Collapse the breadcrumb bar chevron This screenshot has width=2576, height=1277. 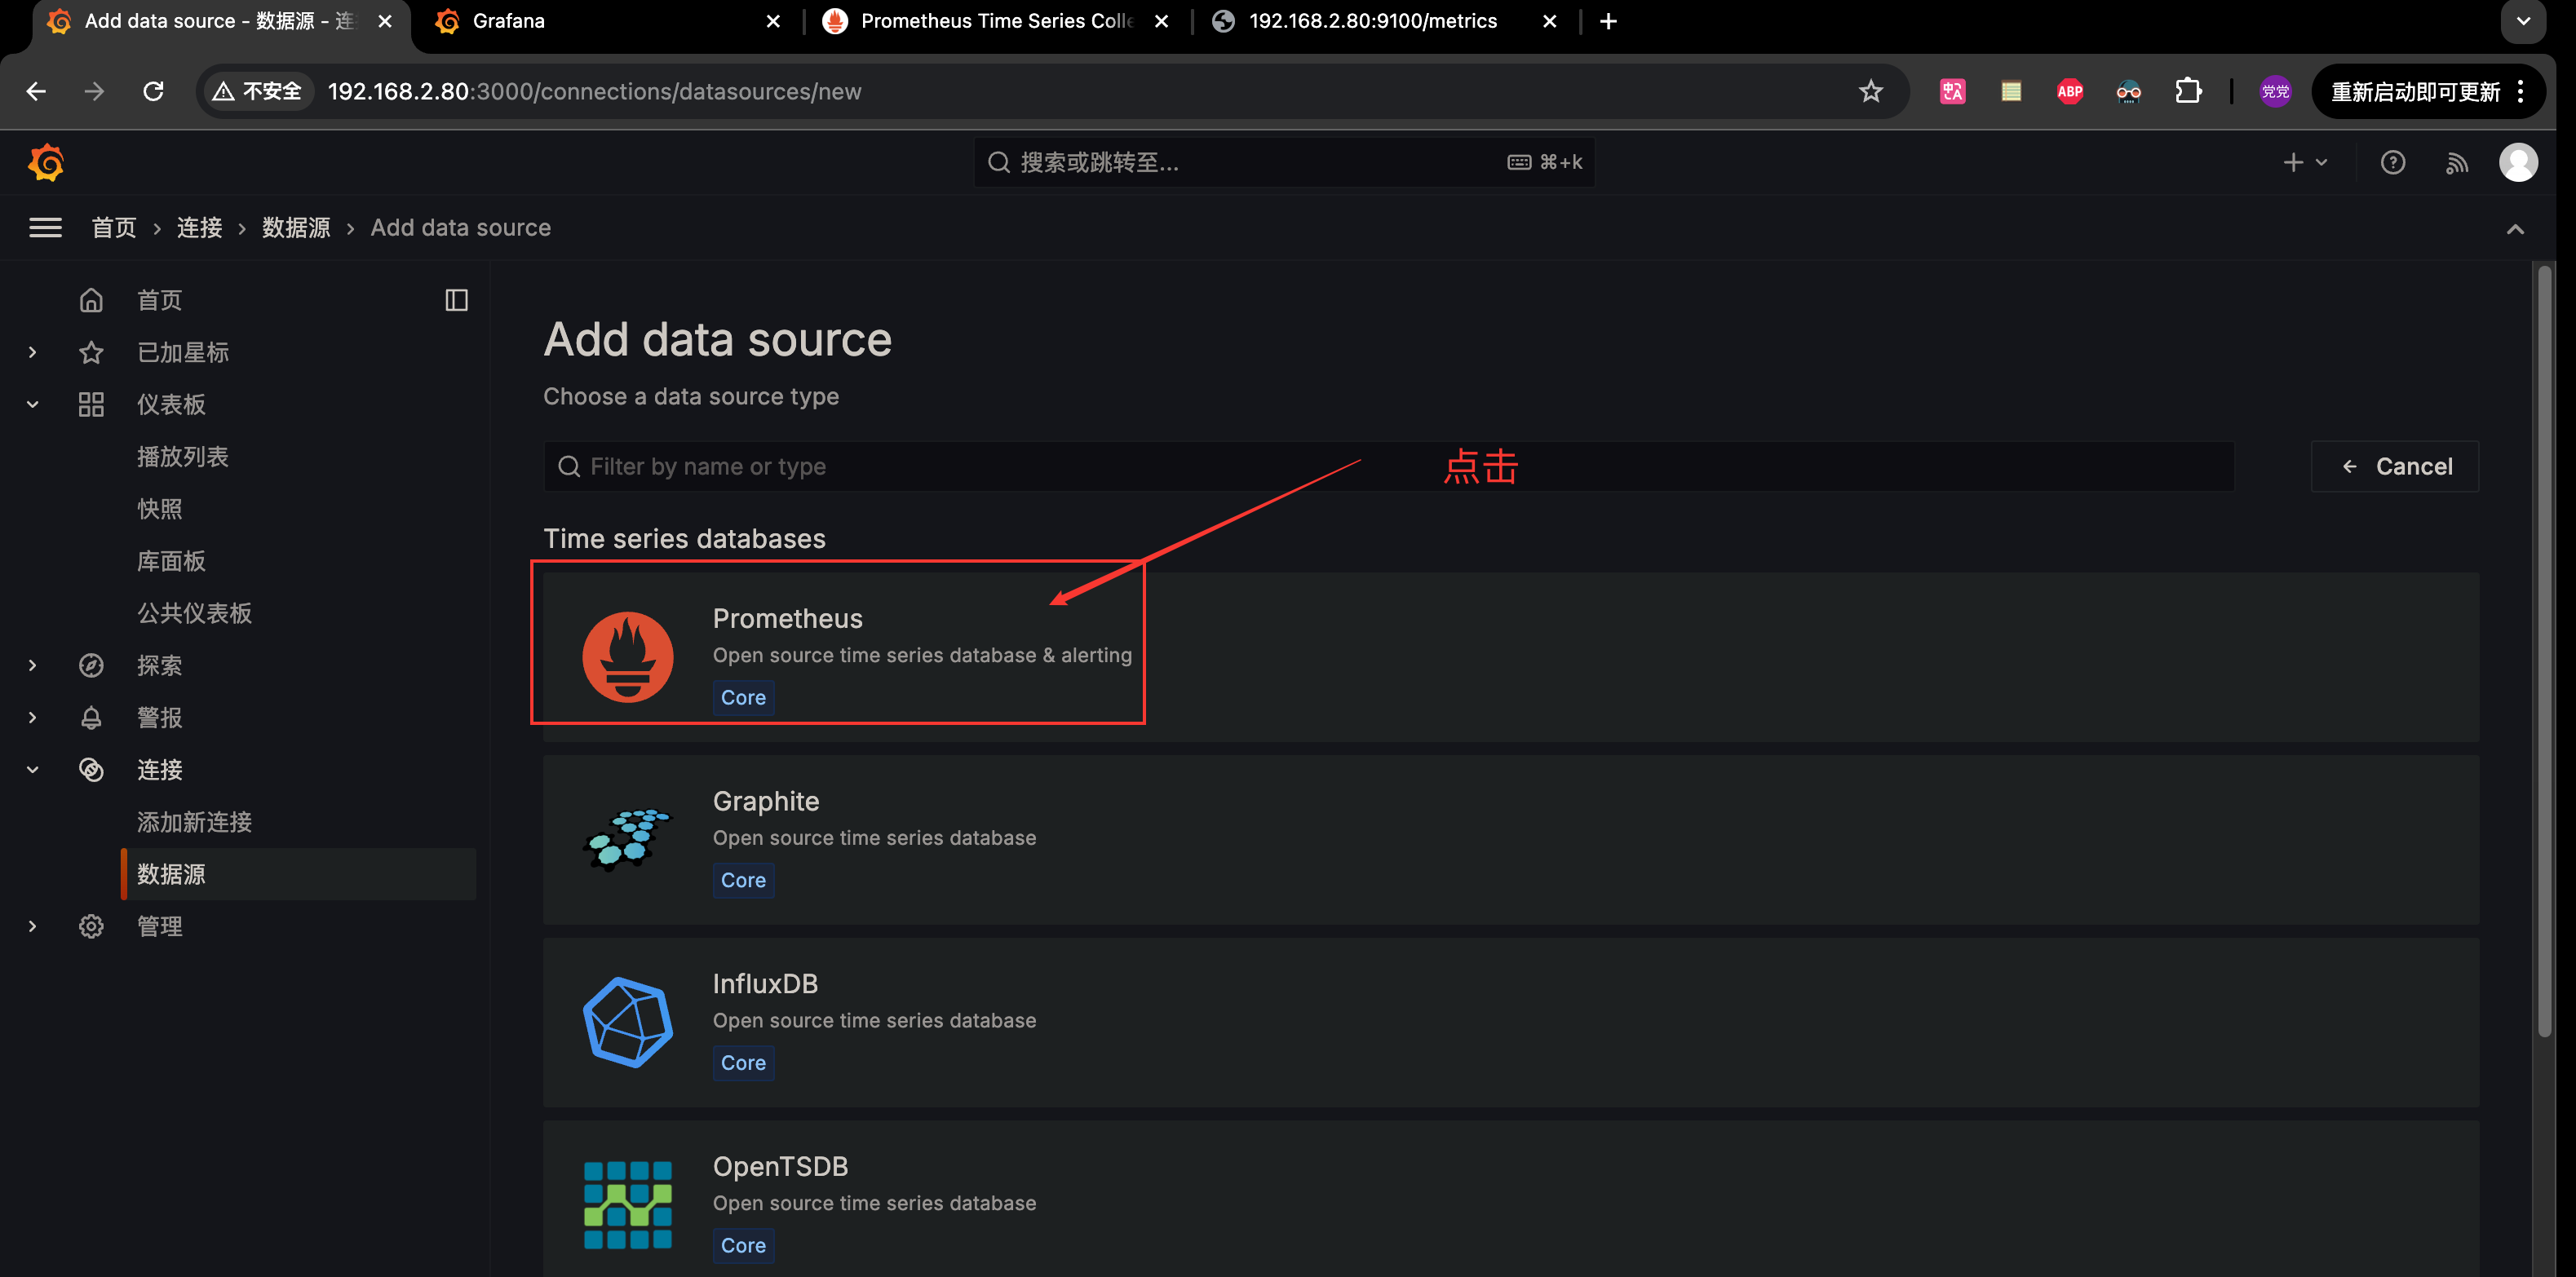2514,229
